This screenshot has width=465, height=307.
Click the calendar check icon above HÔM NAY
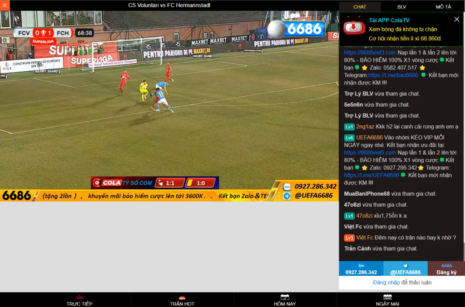pos(285,297)
